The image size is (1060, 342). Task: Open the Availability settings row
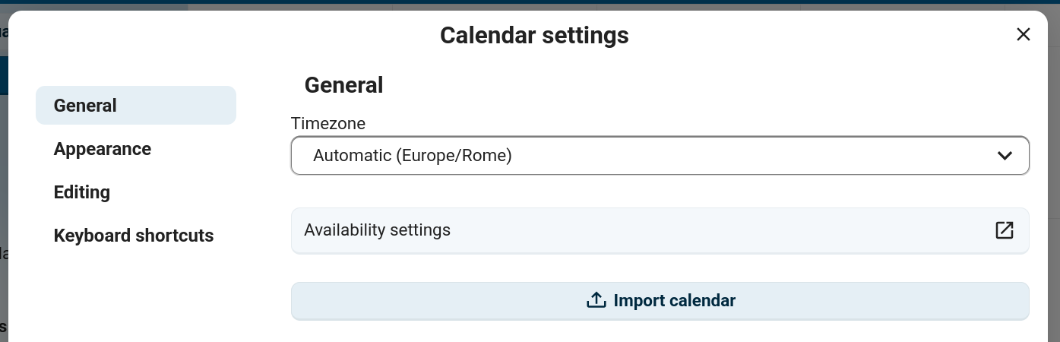pyautogui.click(x=646, y=230)
